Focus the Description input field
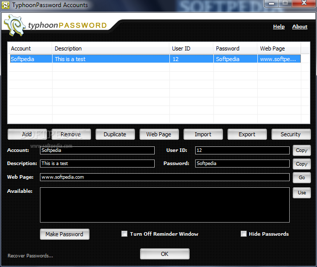The height and width of the screenshot is (267, 317). point(97,164)
